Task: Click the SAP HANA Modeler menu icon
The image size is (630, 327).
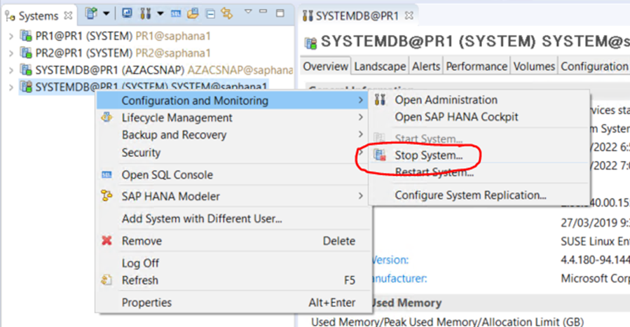Action: [x=107, y=196]
